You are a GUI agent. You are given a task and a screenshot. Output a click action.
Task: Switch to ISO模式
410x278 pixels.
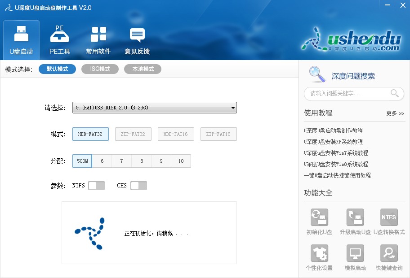point(100,69)
